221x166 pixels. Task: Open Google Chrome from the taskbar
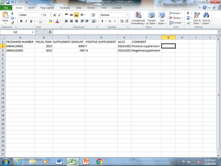pos(99,162)
